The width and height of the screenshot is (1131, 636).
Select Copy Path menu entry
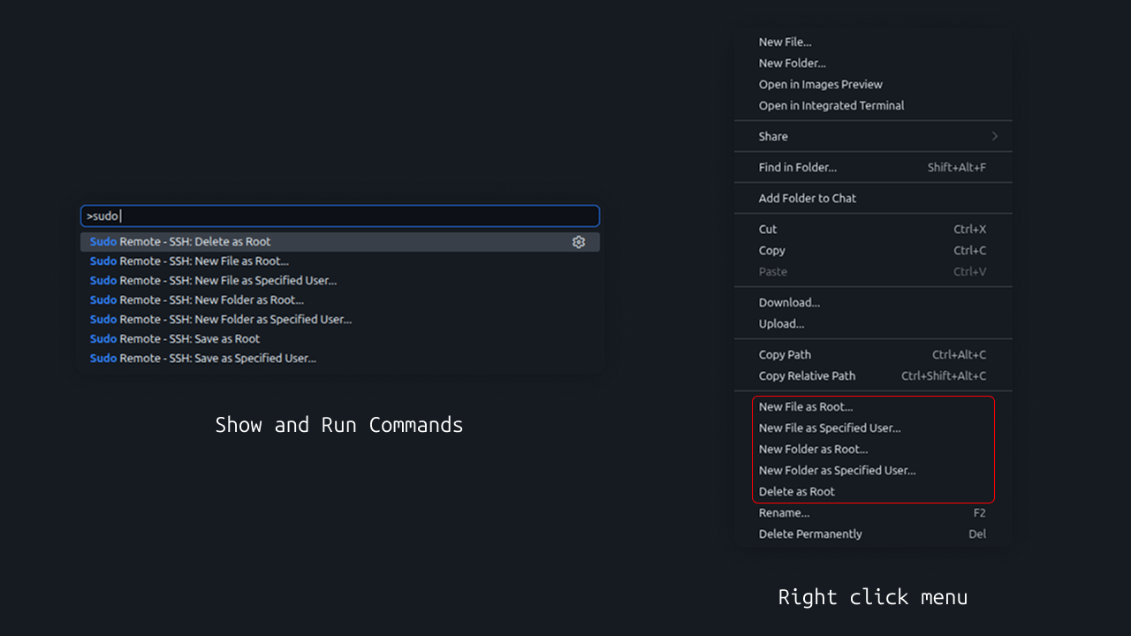(873, 355)
